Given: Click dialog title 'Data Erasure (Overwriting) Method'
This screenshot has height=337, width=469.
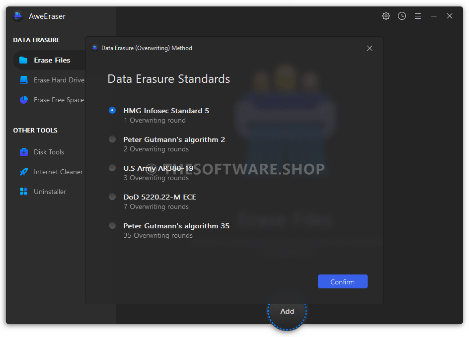Looking at the screenshot, I should click(147, 48).
